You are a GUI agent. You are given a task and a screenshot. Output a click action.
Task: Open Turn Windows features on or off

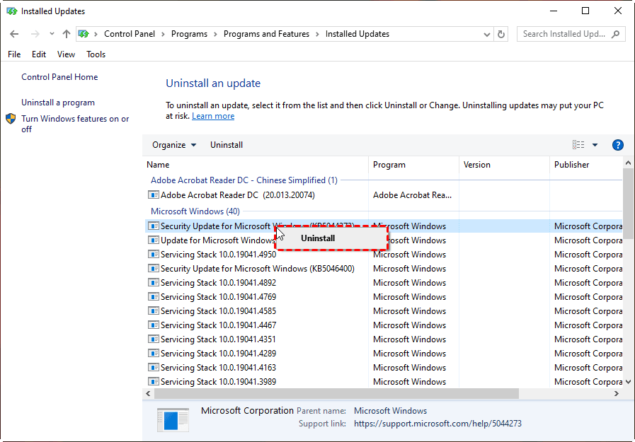(x=75, y=124)
